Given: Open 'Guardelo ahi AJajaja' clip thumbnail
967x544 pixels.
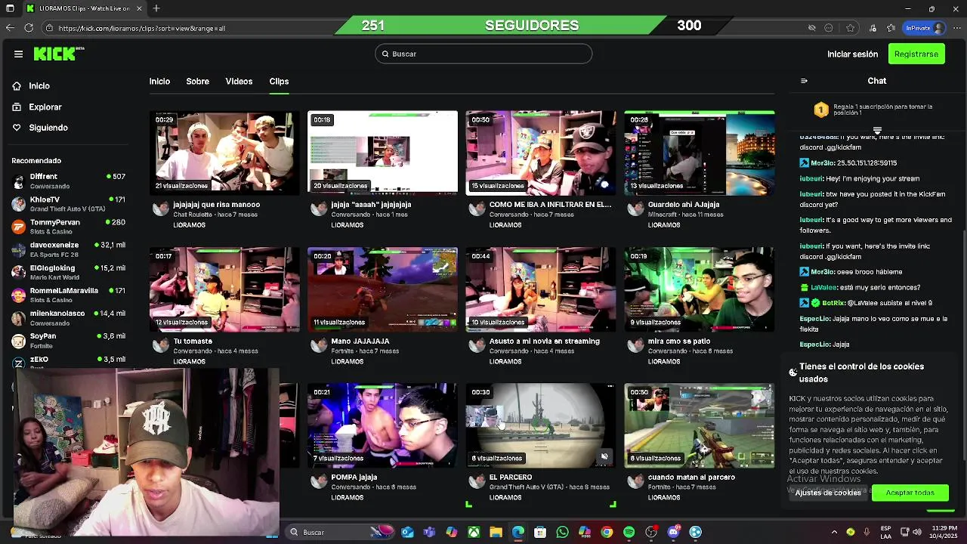Looking at the screenshot, I should pos(699,153).
